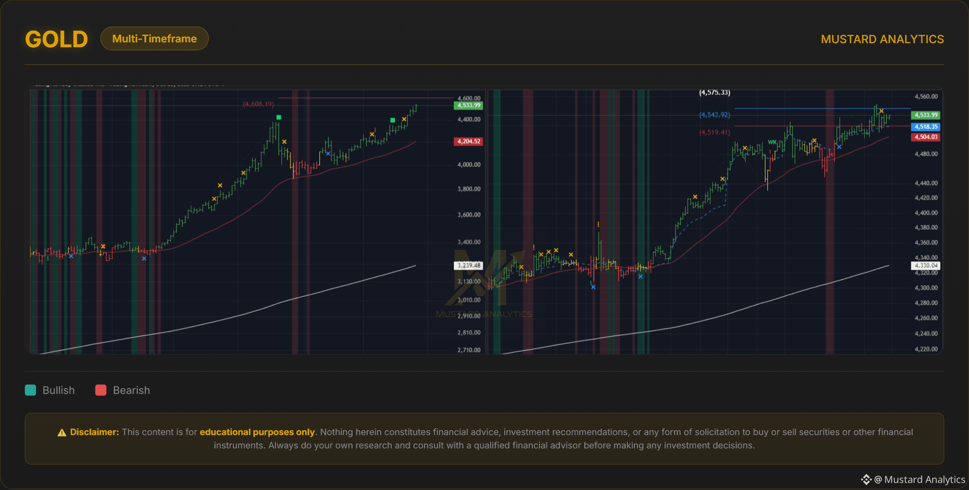969x490 pixels.
Task: Click the yellow exclamation marker above right chart spike
Action: (598, 224)
